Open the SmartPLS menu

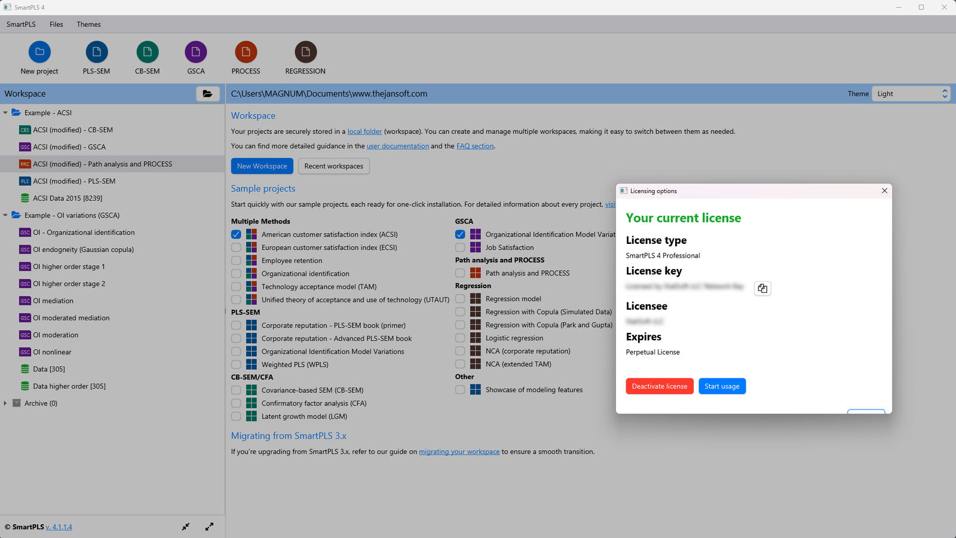[21, 25]
